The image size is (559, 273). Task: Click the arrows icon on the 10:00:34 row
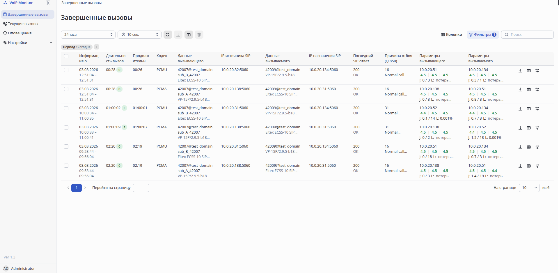(537, 109)
